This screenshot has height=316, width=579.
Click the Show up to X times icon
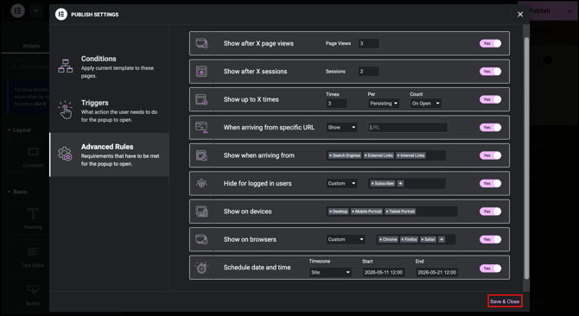[201, 99]
